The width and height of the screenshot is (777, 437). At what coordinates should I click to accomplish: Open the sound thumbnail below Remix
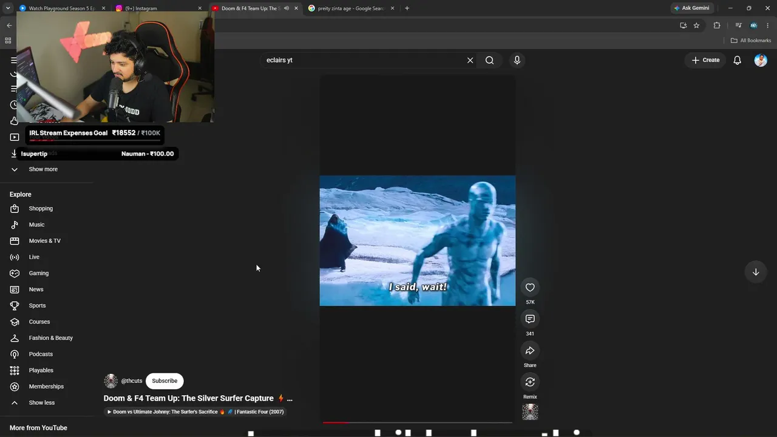[530, 412]
